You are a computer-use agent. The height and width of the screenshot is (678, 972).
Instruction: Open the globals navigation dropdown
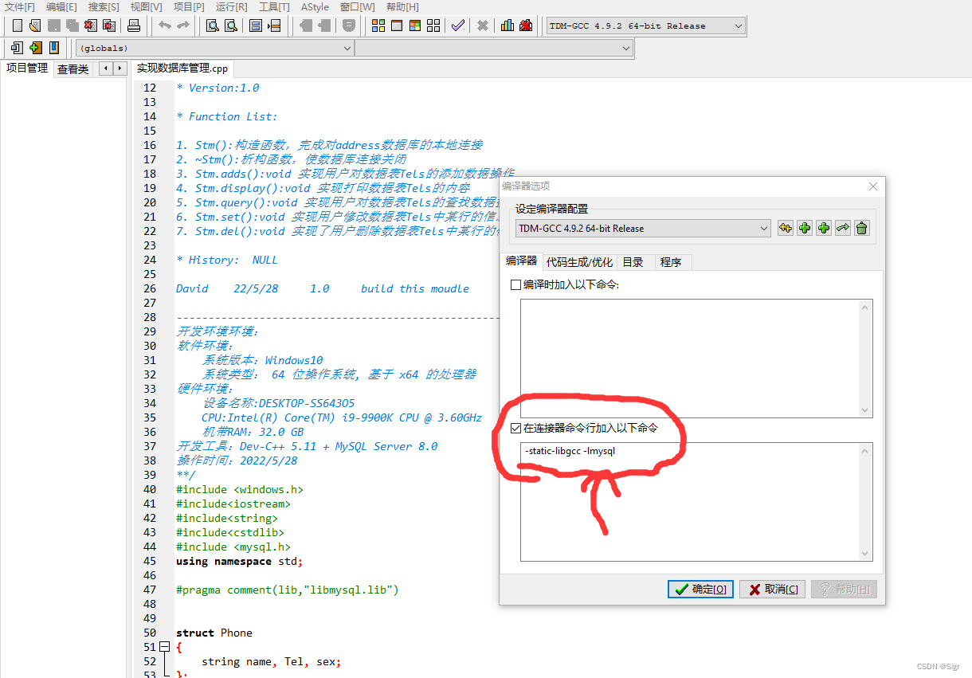click(x=347, y=48)
